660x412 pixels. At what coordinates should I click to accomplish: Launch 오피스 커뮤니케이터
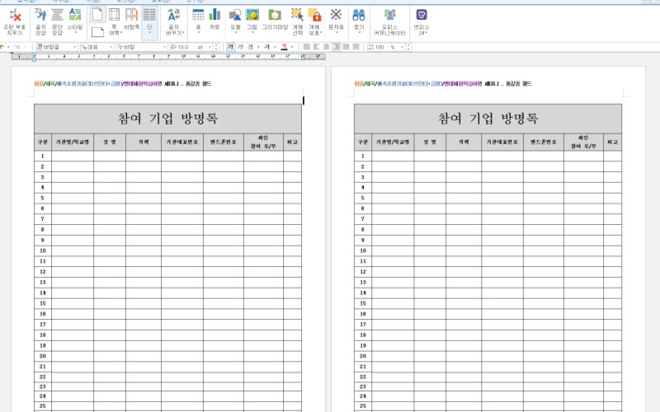coord(389,22)
